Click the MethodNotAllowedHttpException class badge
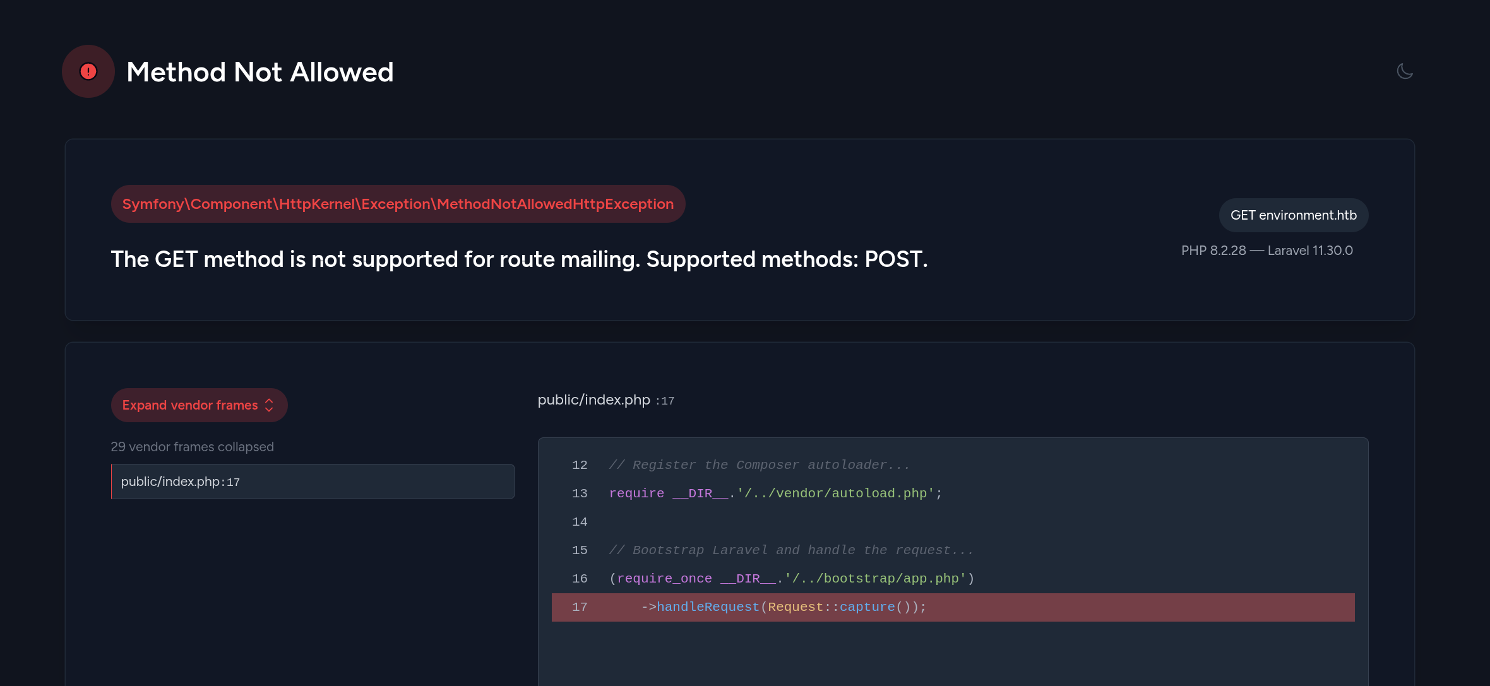1490x686 pixels. click(398, 204)
